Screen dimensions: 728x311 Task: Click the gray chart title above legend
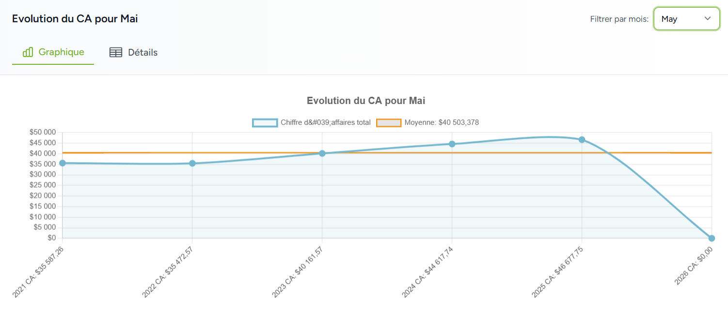pyautogui.click(x=366, y=101)
